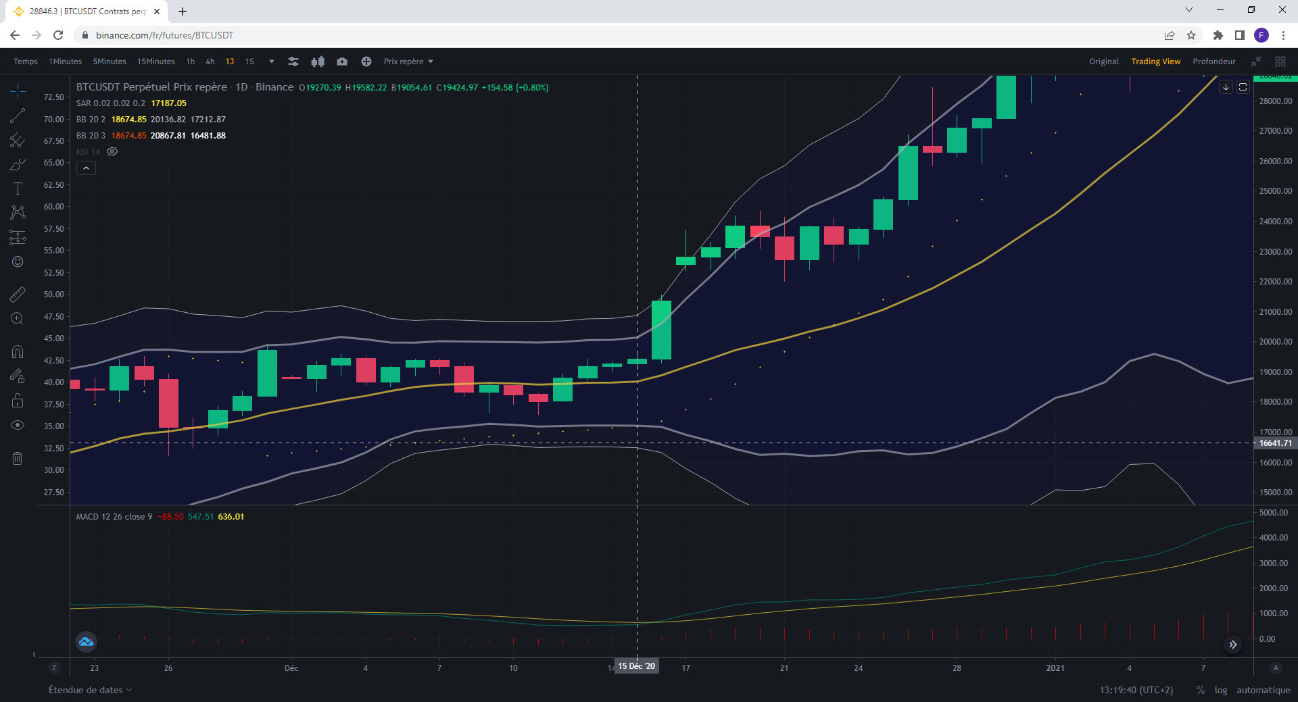Bookmark this page with star icon

[x=1191, y=35]
